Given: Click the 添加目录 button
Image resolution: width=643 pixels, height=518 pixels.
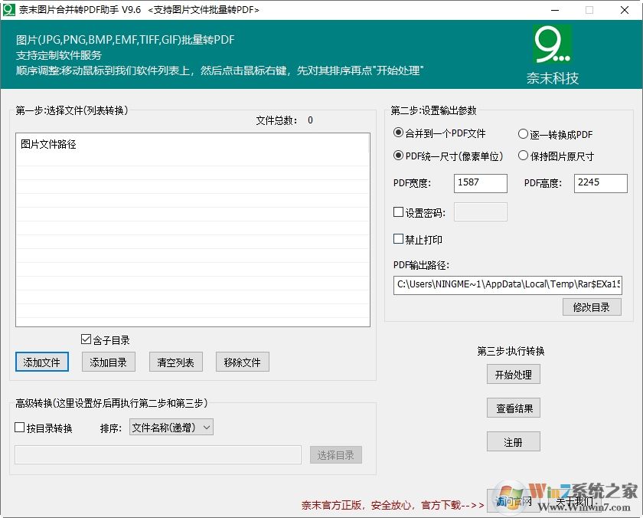Looking at the screenshot, I should 108,362.
